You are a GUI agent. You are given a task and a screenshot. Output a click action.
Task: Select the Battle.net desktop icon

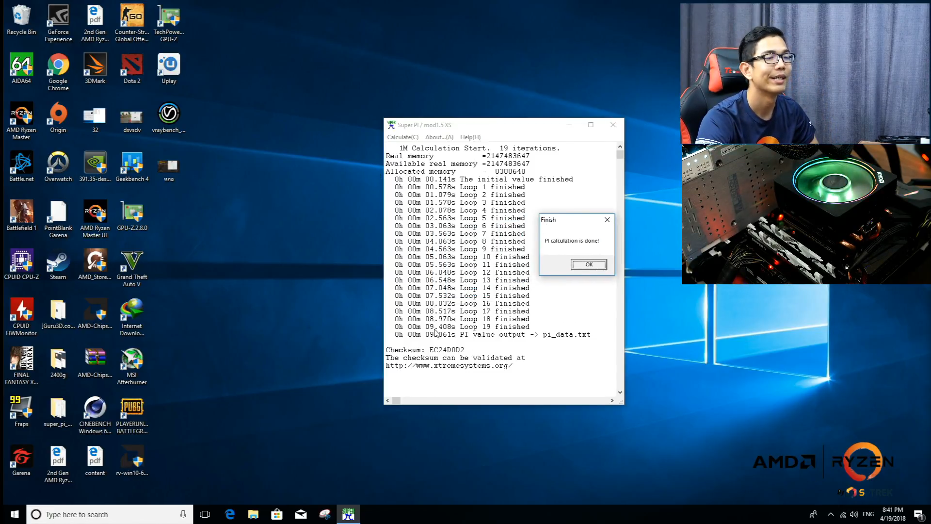(x=21, y=167)
